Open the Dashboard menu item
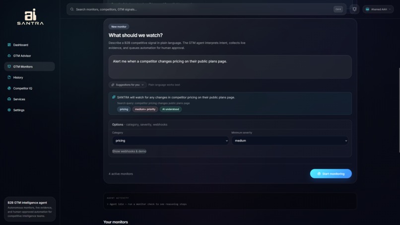Image resolution: width=400 pixels, height=225 pixels. click(29, 45)
